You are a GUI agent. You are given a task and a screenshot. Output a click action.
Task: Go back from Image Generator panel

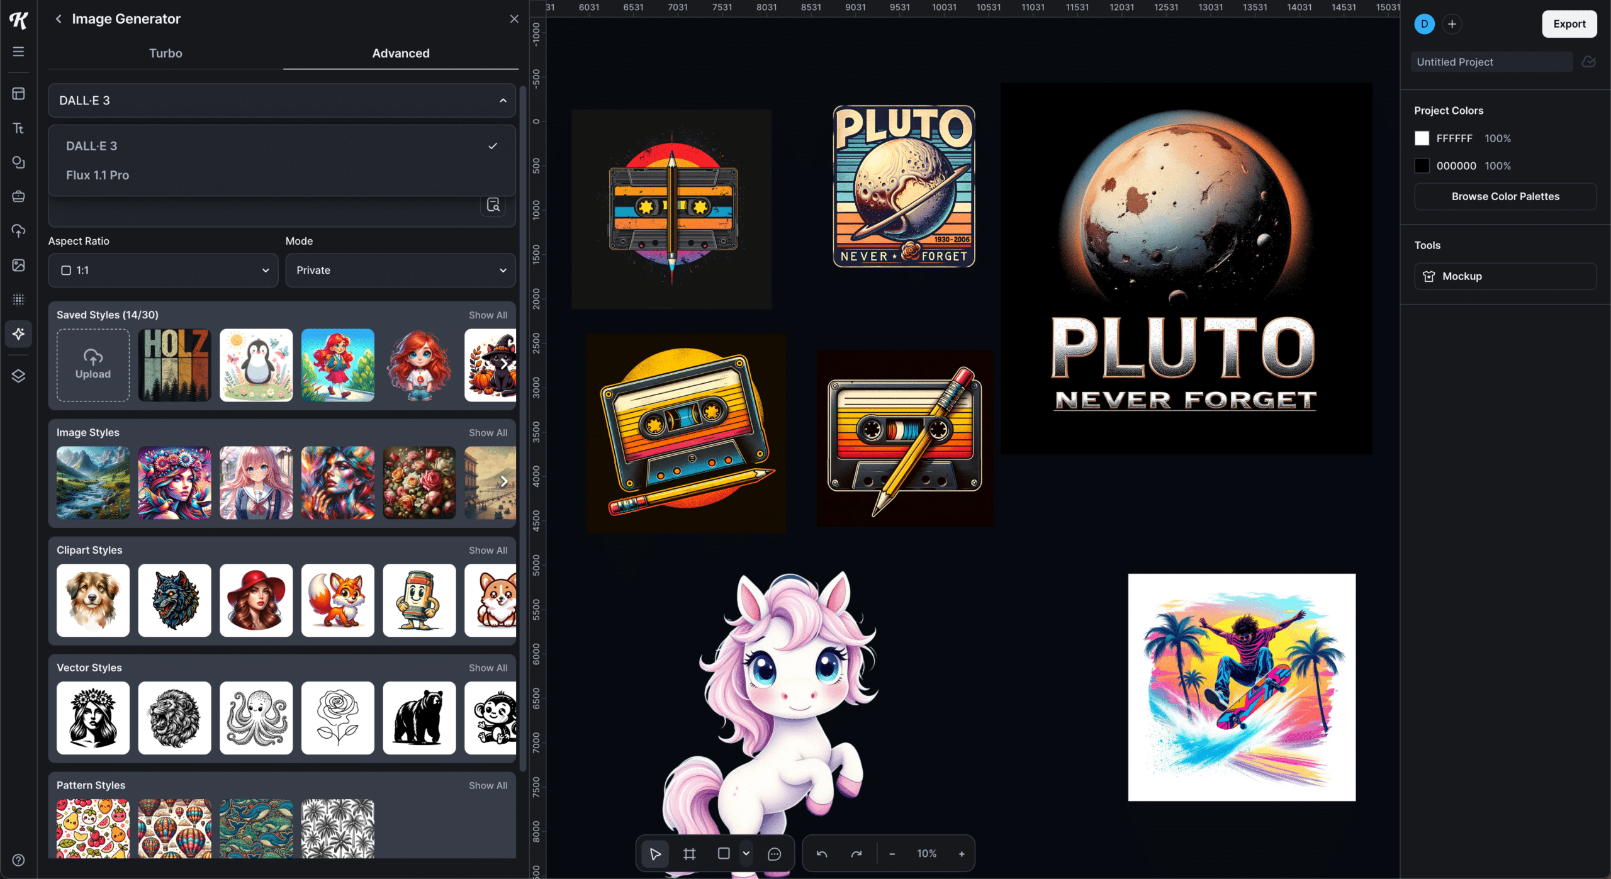[x=59, y=19]
